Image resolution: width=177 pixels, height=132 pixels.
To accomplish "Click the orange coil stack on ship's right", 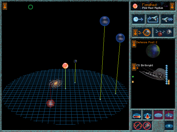I will tap(169, 82).
